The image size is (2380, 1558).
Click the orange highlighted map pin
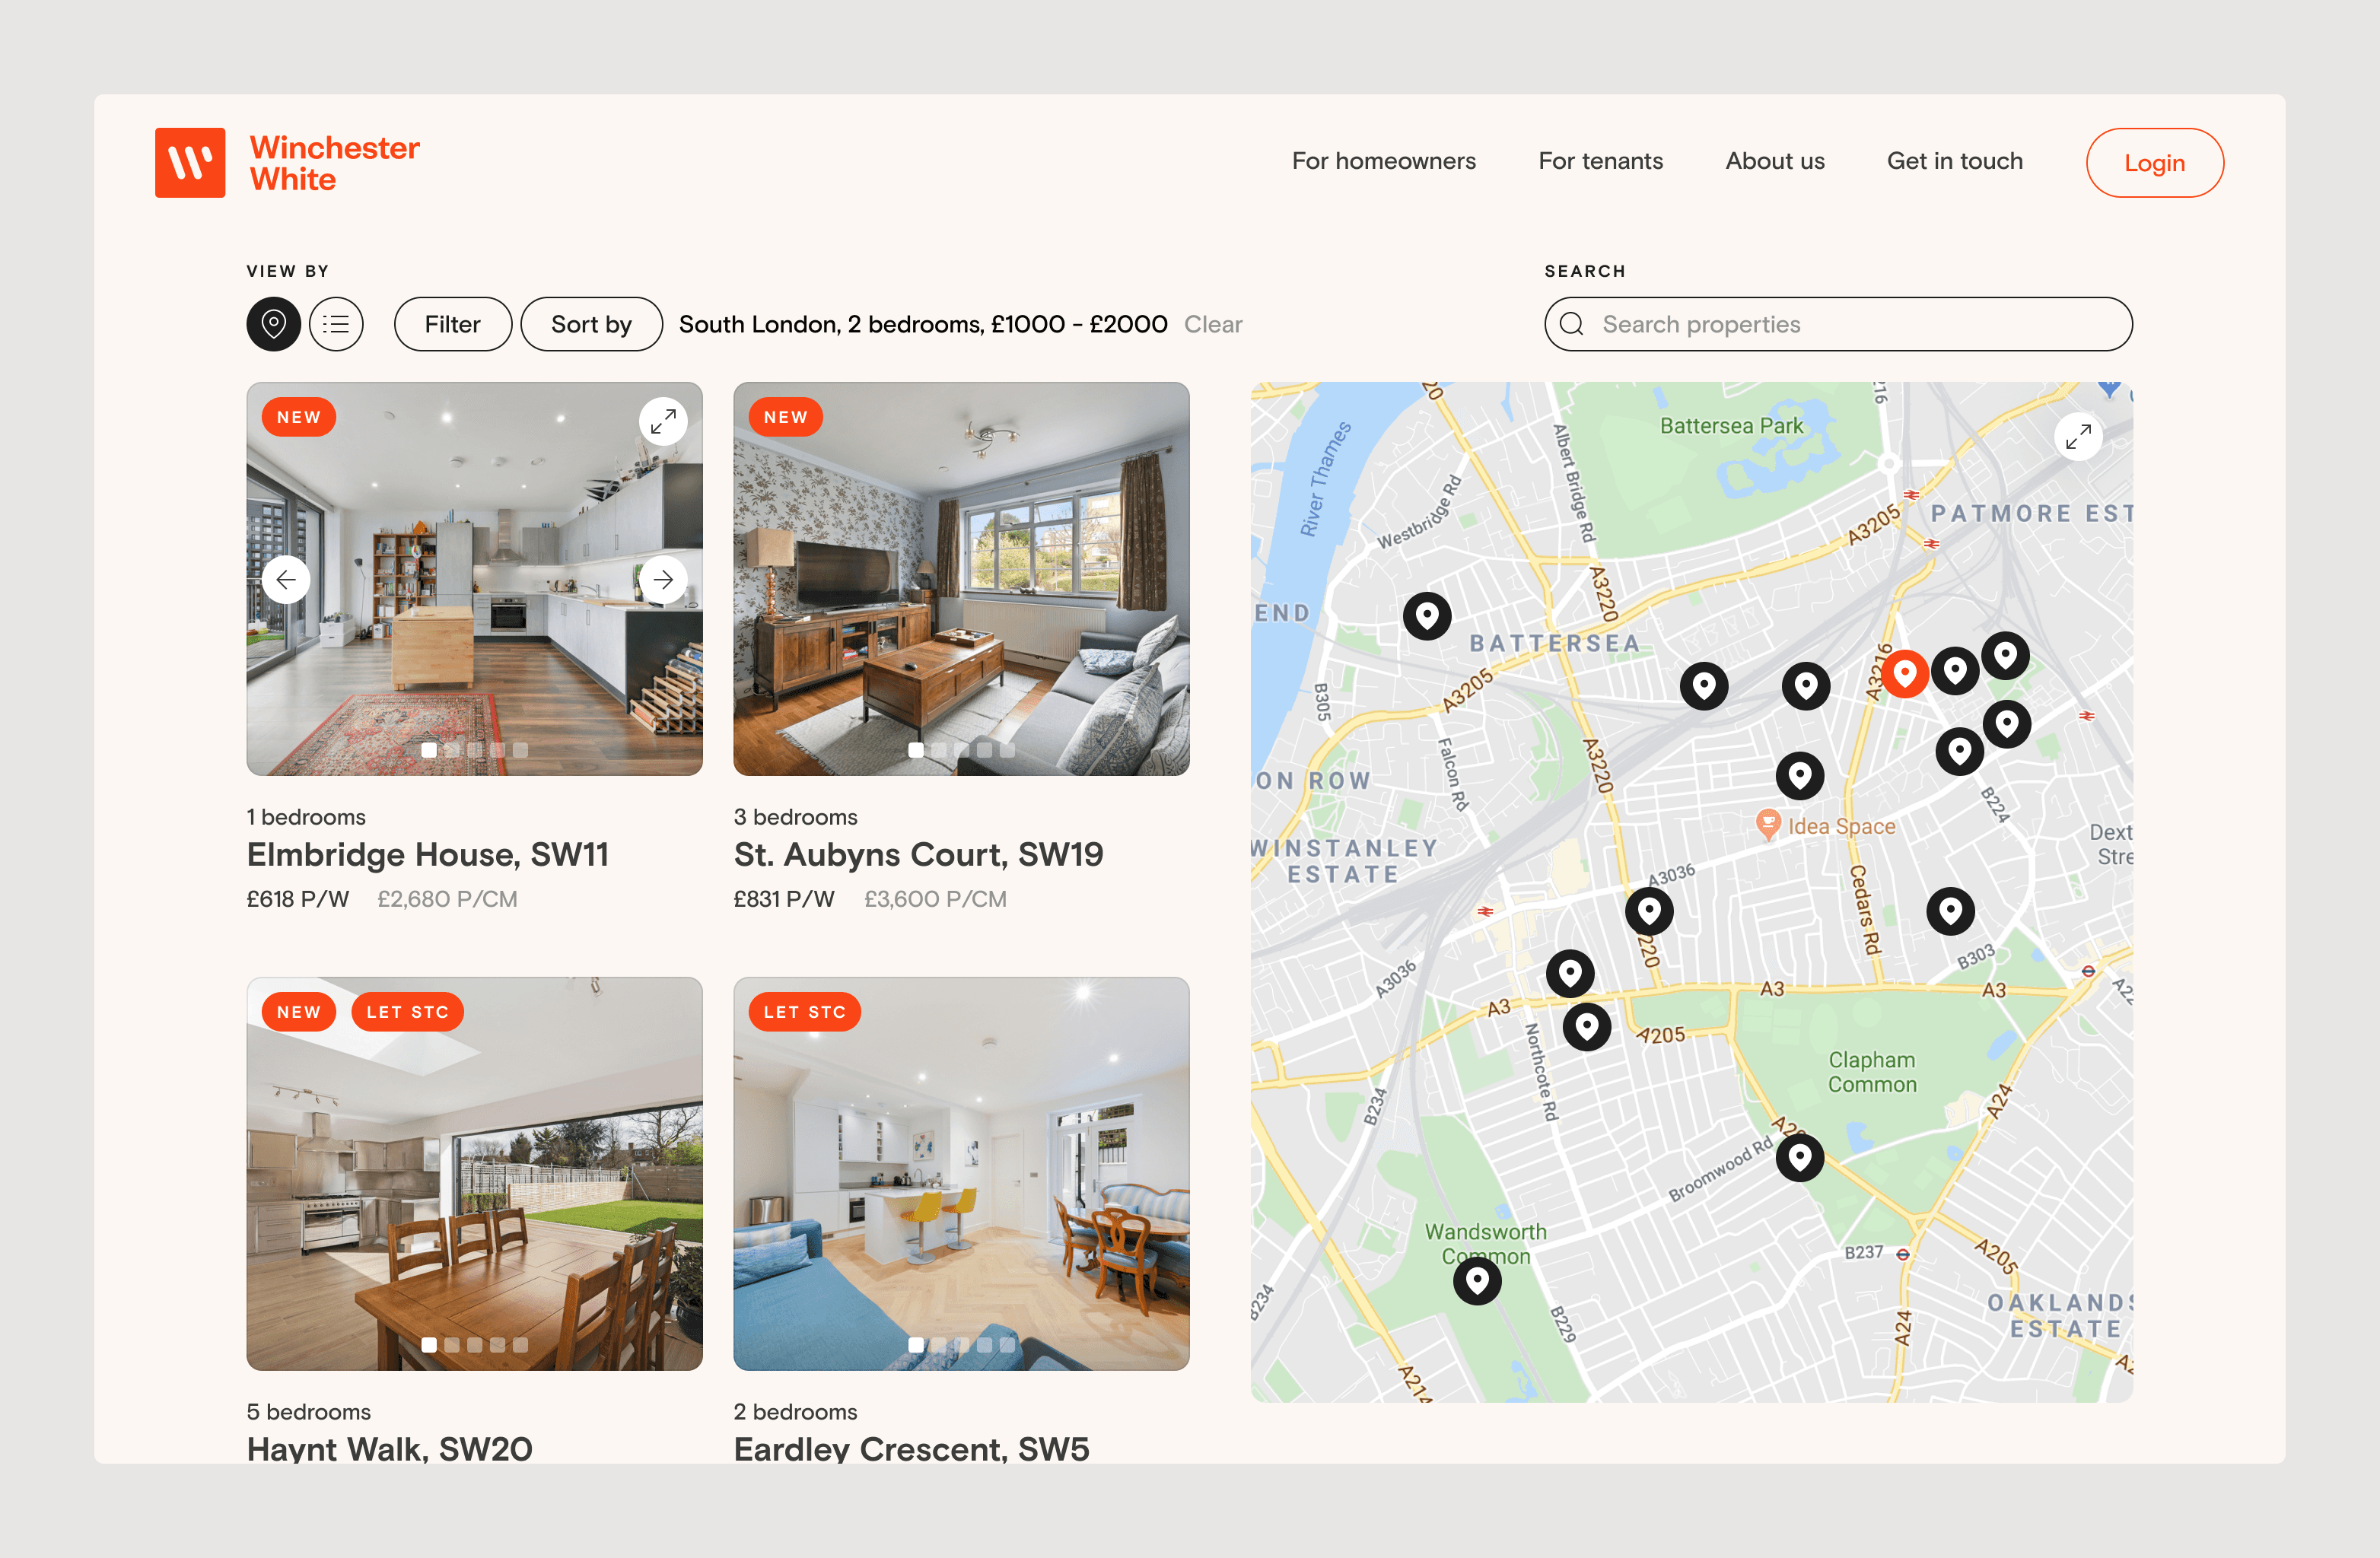coord(1904,673)
